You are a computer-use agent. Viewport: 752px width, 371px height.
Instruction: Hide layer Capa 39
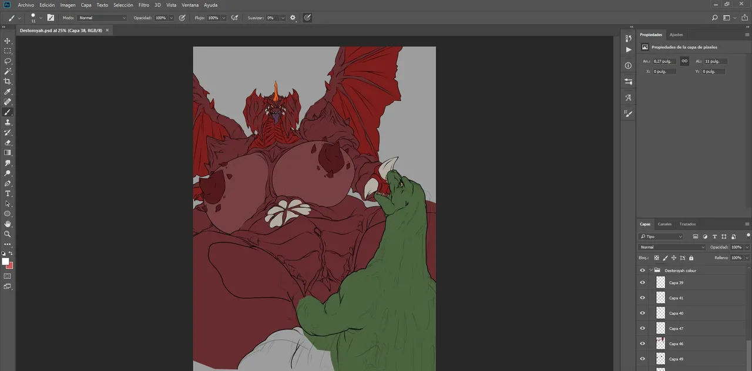point(642,282)
